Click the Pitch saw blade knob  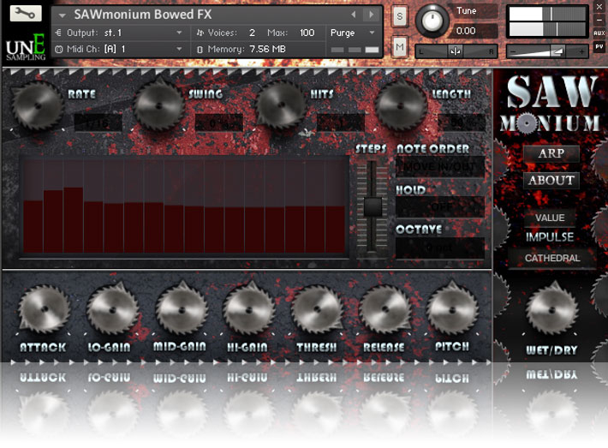[x=452, y=309]
